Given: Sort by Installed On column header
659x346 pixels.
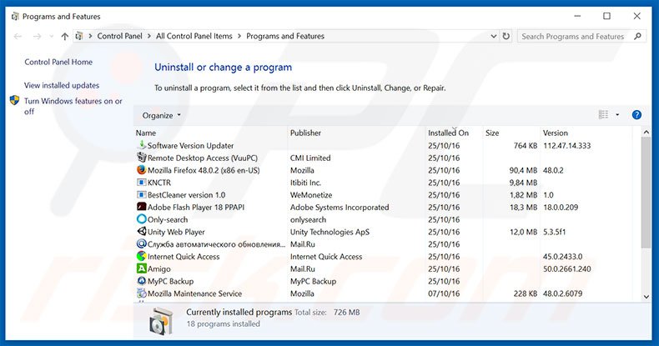Looking at the screenshot, I should (449, 133).
